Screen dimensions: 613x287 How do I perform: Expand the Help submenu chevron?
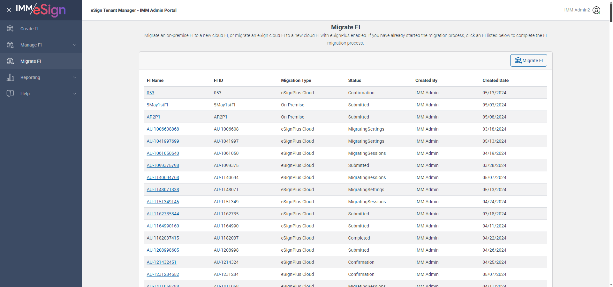(75, 94)
